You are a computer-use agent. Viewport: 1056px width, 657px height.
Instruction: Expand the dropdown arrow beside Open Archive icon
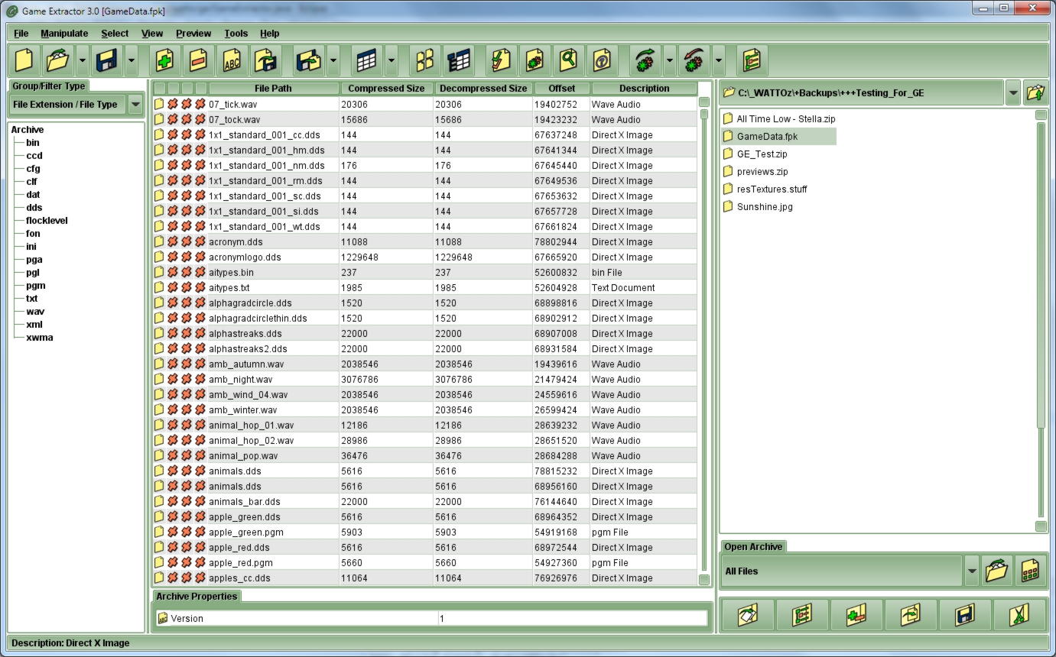[83, 60]
